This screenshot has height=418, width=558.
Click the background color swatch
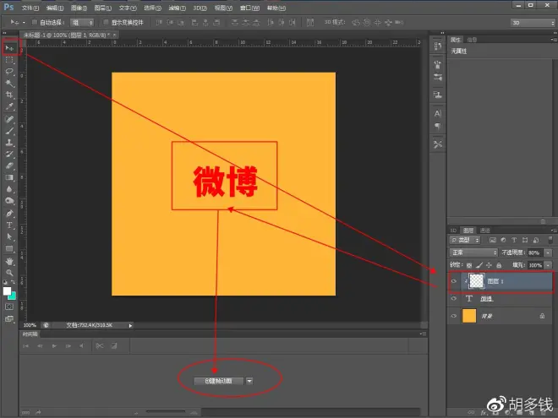13,296
